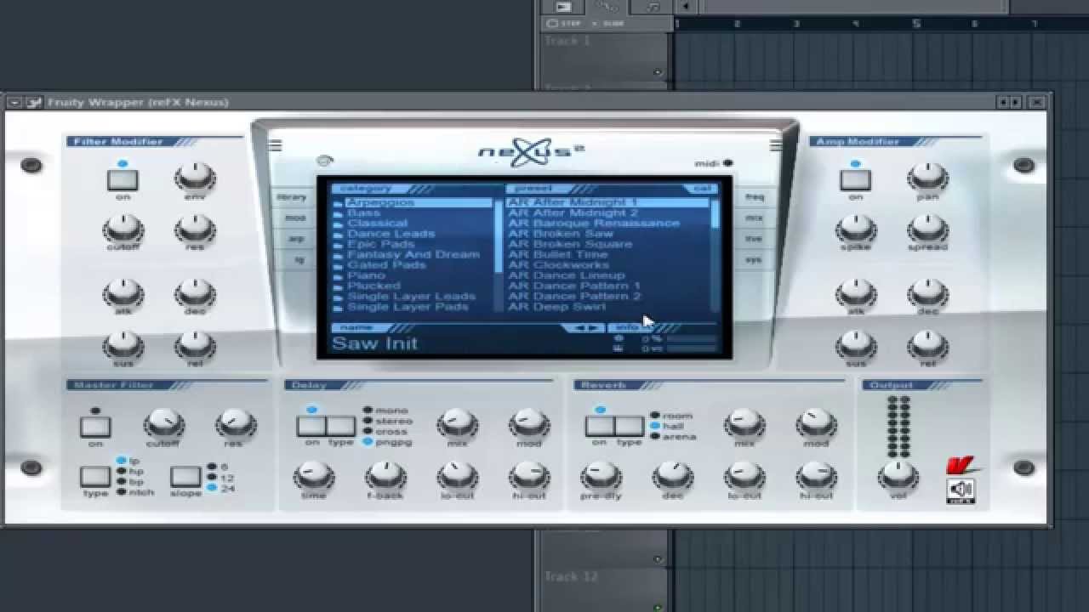Open the arp tab
The image size is (1089, 612).
coord(294,239)
